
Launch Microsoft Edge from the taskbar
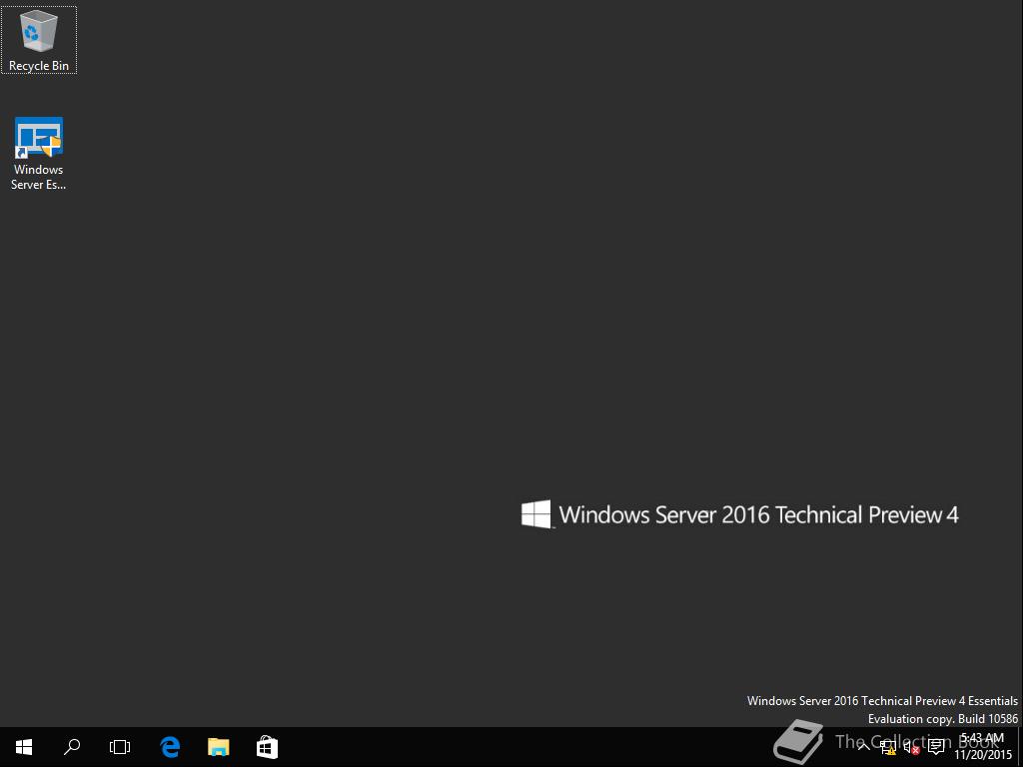(170, 747)
